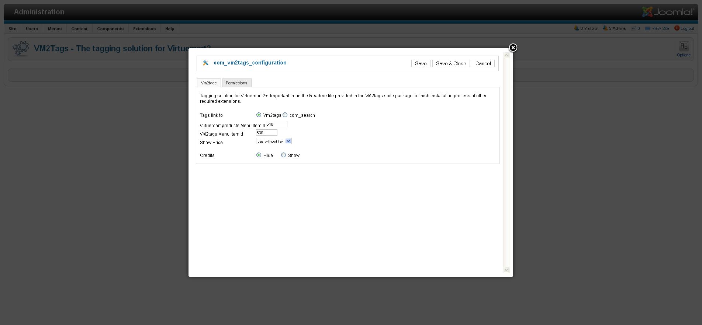The image size is (702, 325).
Task: Click the Administration header title
Action: (39, 12)
